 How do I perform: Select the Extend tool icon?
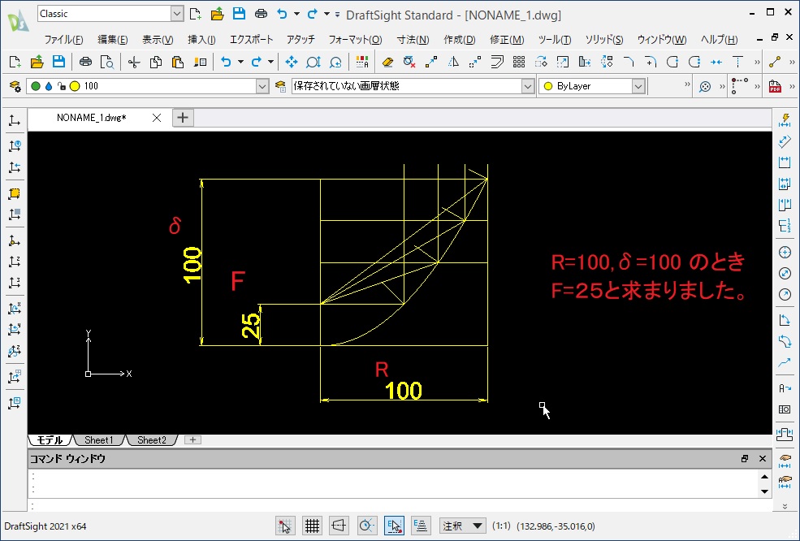[x=738, y=63]
